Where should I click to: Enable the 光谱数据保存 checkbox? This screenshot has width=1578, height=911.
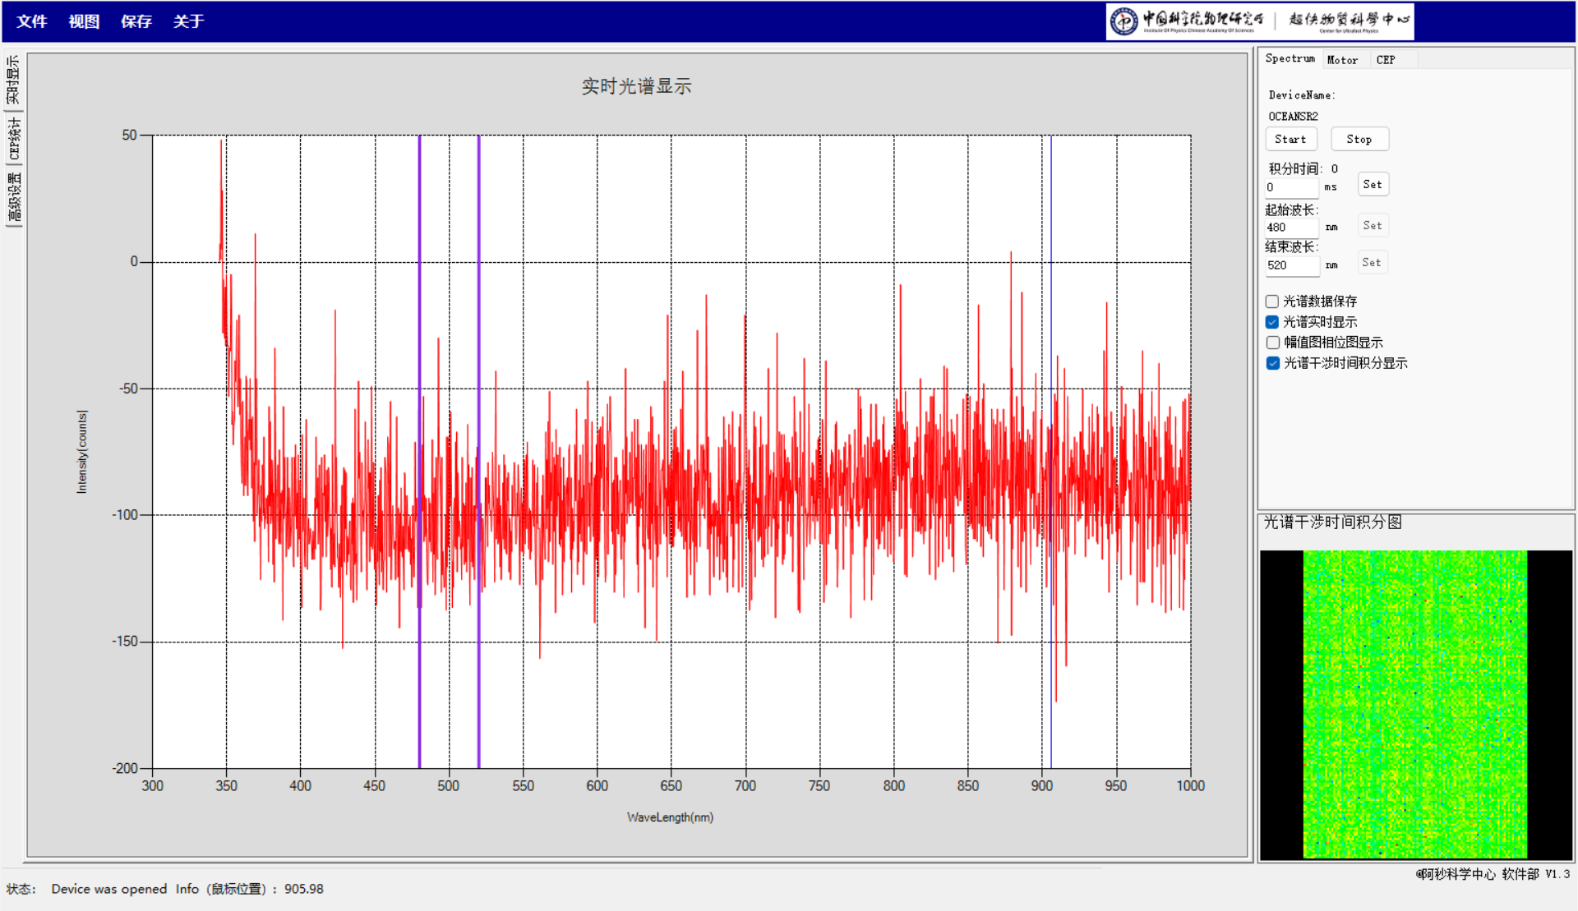[x=1272, y=301]
